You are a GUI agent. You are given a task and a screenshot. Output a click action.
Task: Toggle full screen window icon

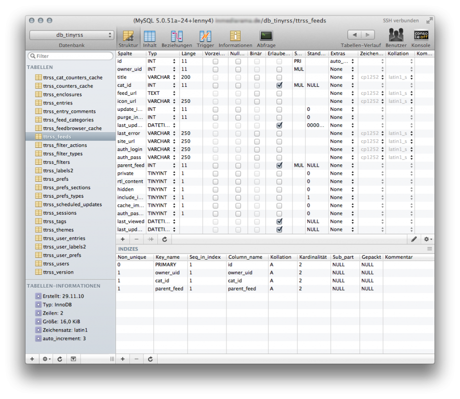tap(429, 20)
